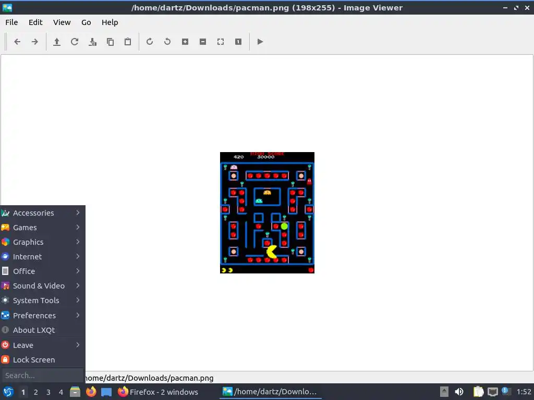534x400 pixels.
Task: Expand the Leave submenu
Action: click(42, 345)
